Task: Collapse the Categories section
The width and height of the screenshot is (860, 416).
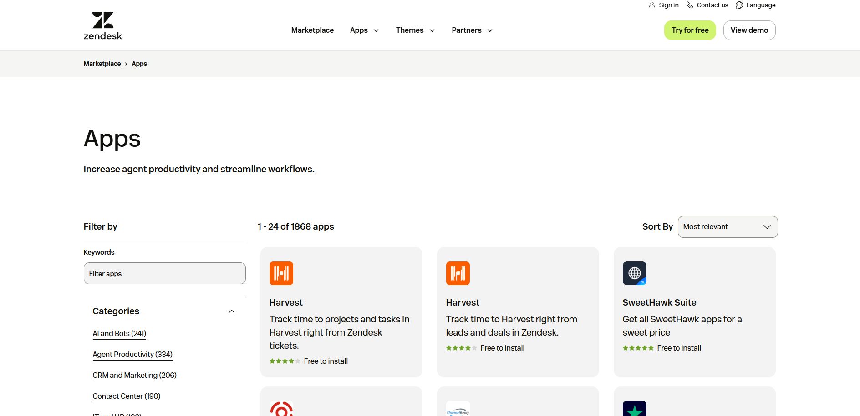Action: click(231, 311)
